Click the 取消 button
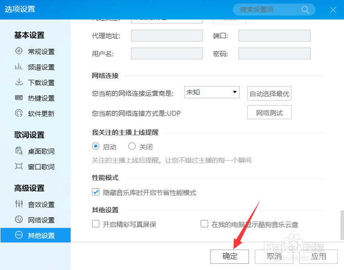This screenshot has height=270, width=344. [x=274, y=257]
